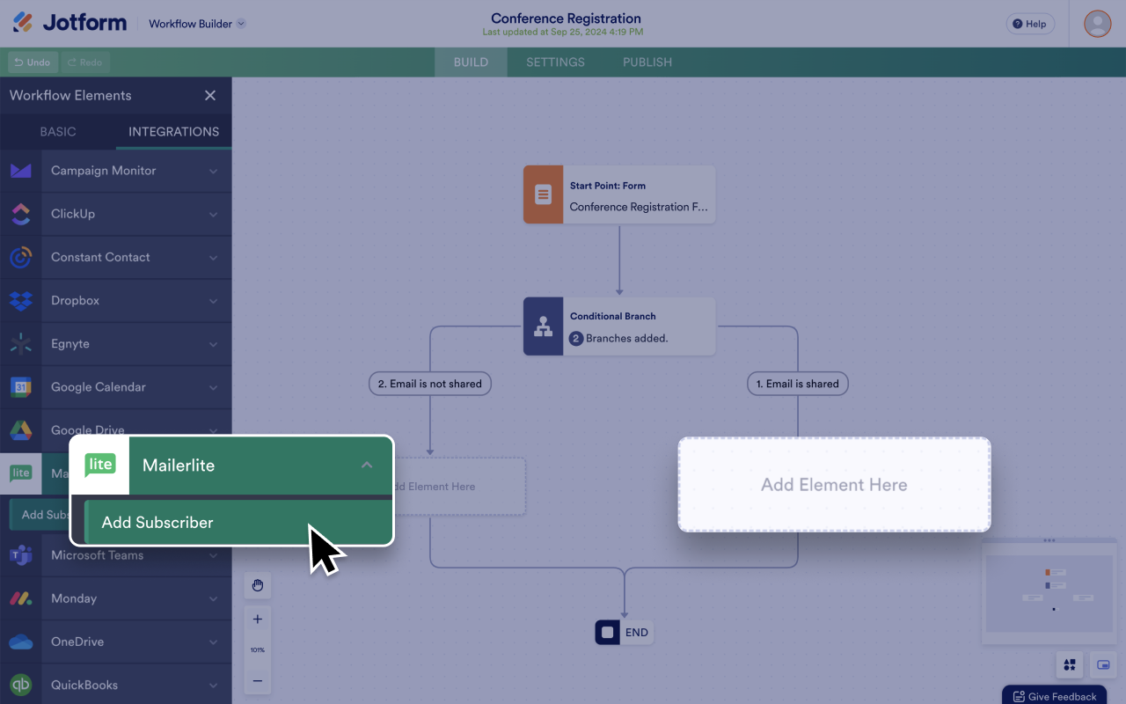
Task: Switch to the BUILD tab
Action: (x=471, y=62)
